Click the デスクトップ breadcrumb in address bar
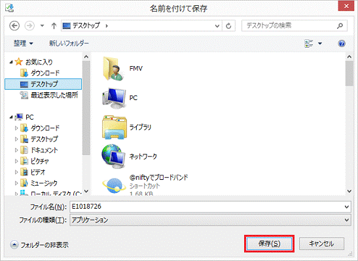 click(x=86, y=26)
